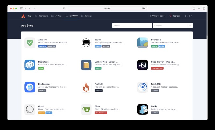Expand Category list via chevron arrow
The image size is (215, 130).
pos(190,26)
